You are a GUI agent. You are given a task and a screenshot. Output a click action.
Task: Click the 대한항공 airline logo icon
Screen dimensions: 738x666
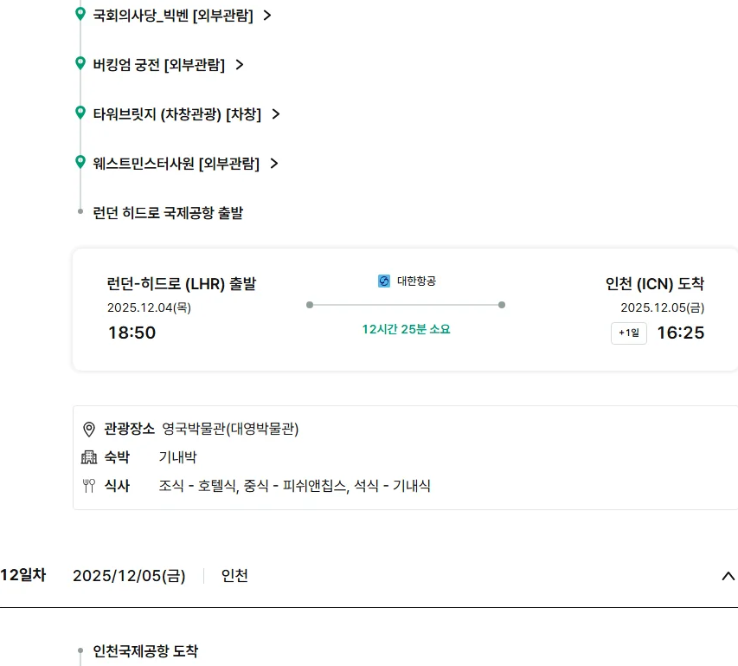384,281
